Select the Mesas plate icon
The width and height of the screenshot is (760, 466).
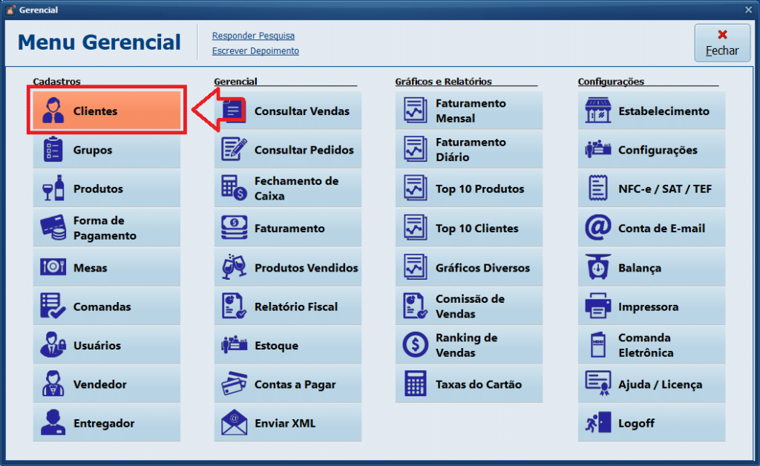tap(53, 268)
